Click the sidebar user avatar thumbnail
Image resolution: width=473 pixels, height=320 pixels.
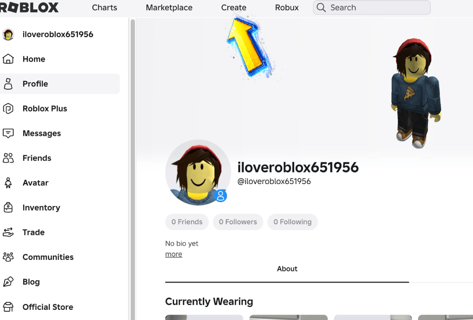pyautogui.click(x=8, y=34)
